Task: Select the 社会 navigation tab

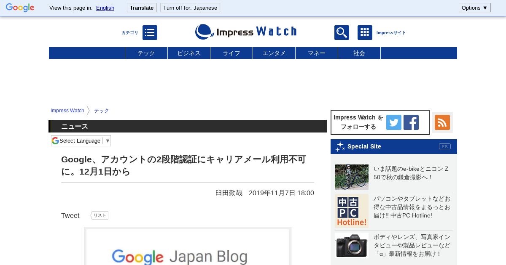Action: [359, 53]
